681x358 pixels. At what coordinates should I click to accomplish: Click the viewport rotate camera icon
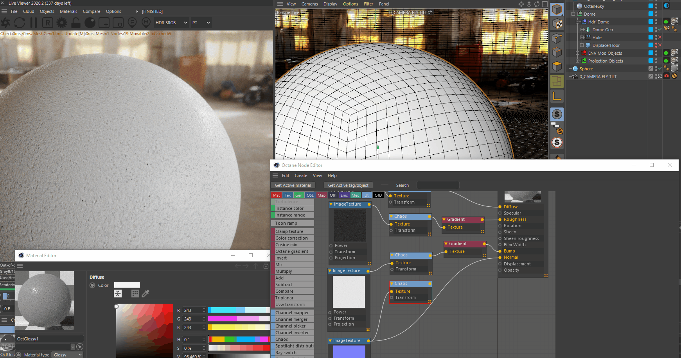click(537, 4)
